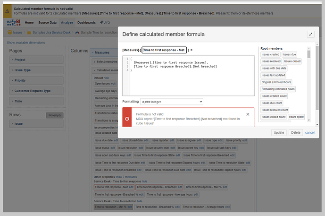Viewport: 325px width, 216px height.
Task: Open the Formatting dropdown
Action: coord(172,102)
